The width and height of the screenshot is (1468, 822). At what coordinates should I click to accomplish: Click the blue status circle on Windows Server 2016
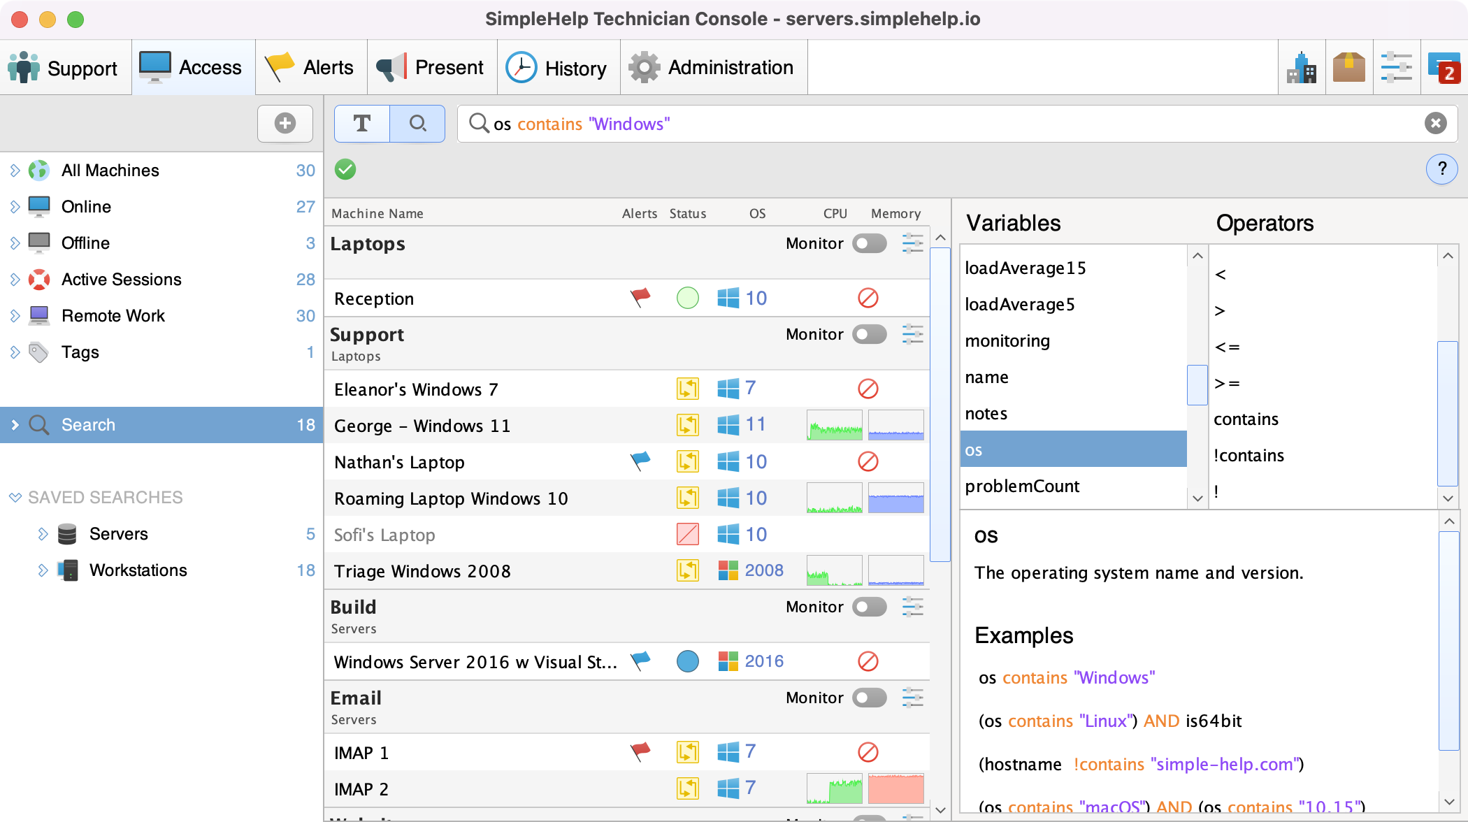point(688,661)
